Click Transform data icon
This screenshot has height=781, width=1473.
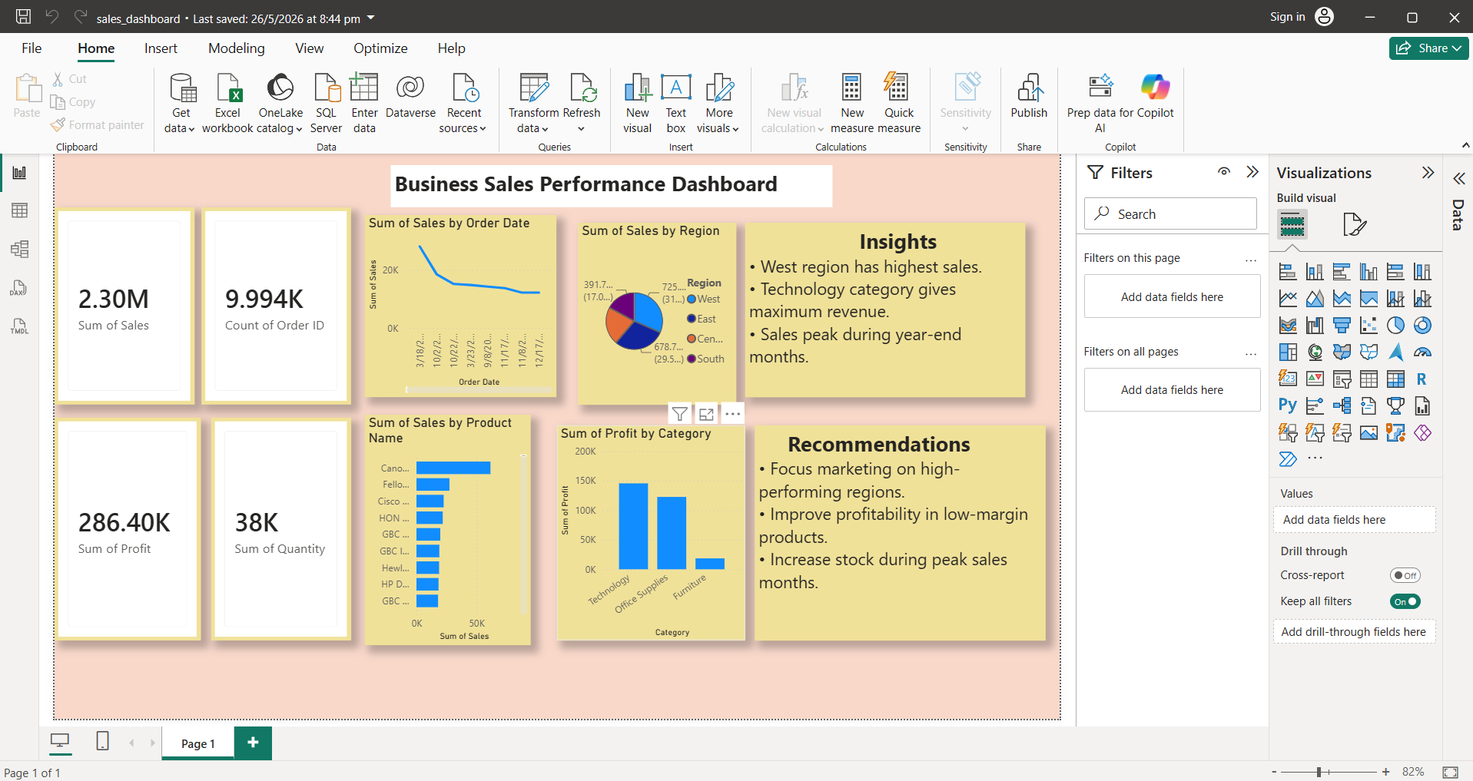[x=534, y=88]
